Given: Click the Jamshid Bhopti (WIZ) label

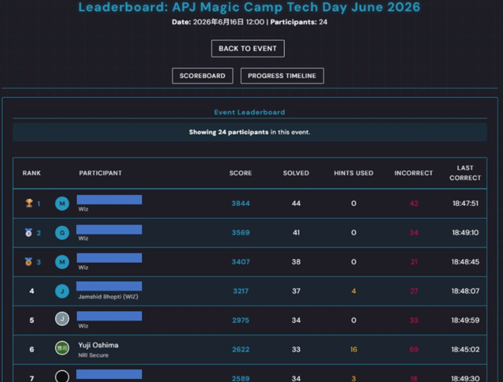Looking at the screenshot, I should coord(108,297).
